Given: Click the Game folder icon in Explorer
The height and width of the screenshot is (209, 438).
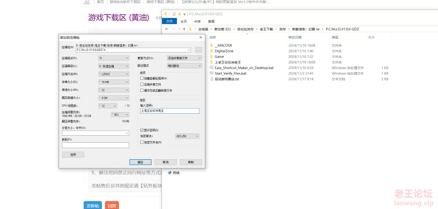Looking at the screenshot, I should [x=211, y=57].
